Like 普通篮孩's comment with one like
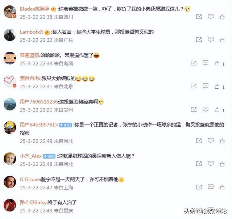 tap(217, 63)
